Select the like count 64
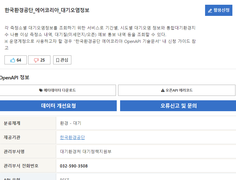The image size is (236, 180). (x=19, y=60)
